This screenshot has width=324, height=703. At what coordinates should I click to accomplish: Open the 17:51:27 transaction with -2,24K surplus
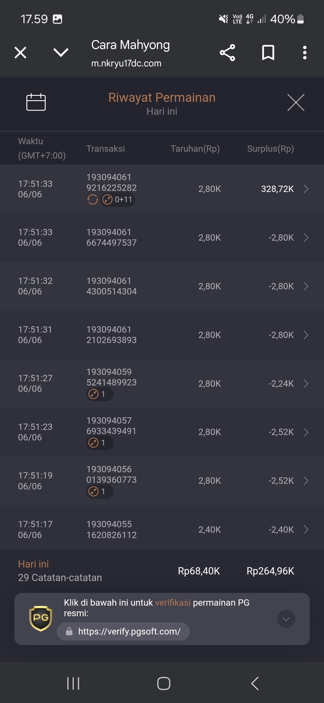pyautogui.click(x=162, y=384)
